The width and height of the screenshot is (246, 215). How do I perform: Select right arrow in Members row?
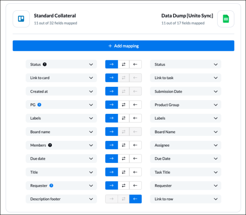pos(112,145)
